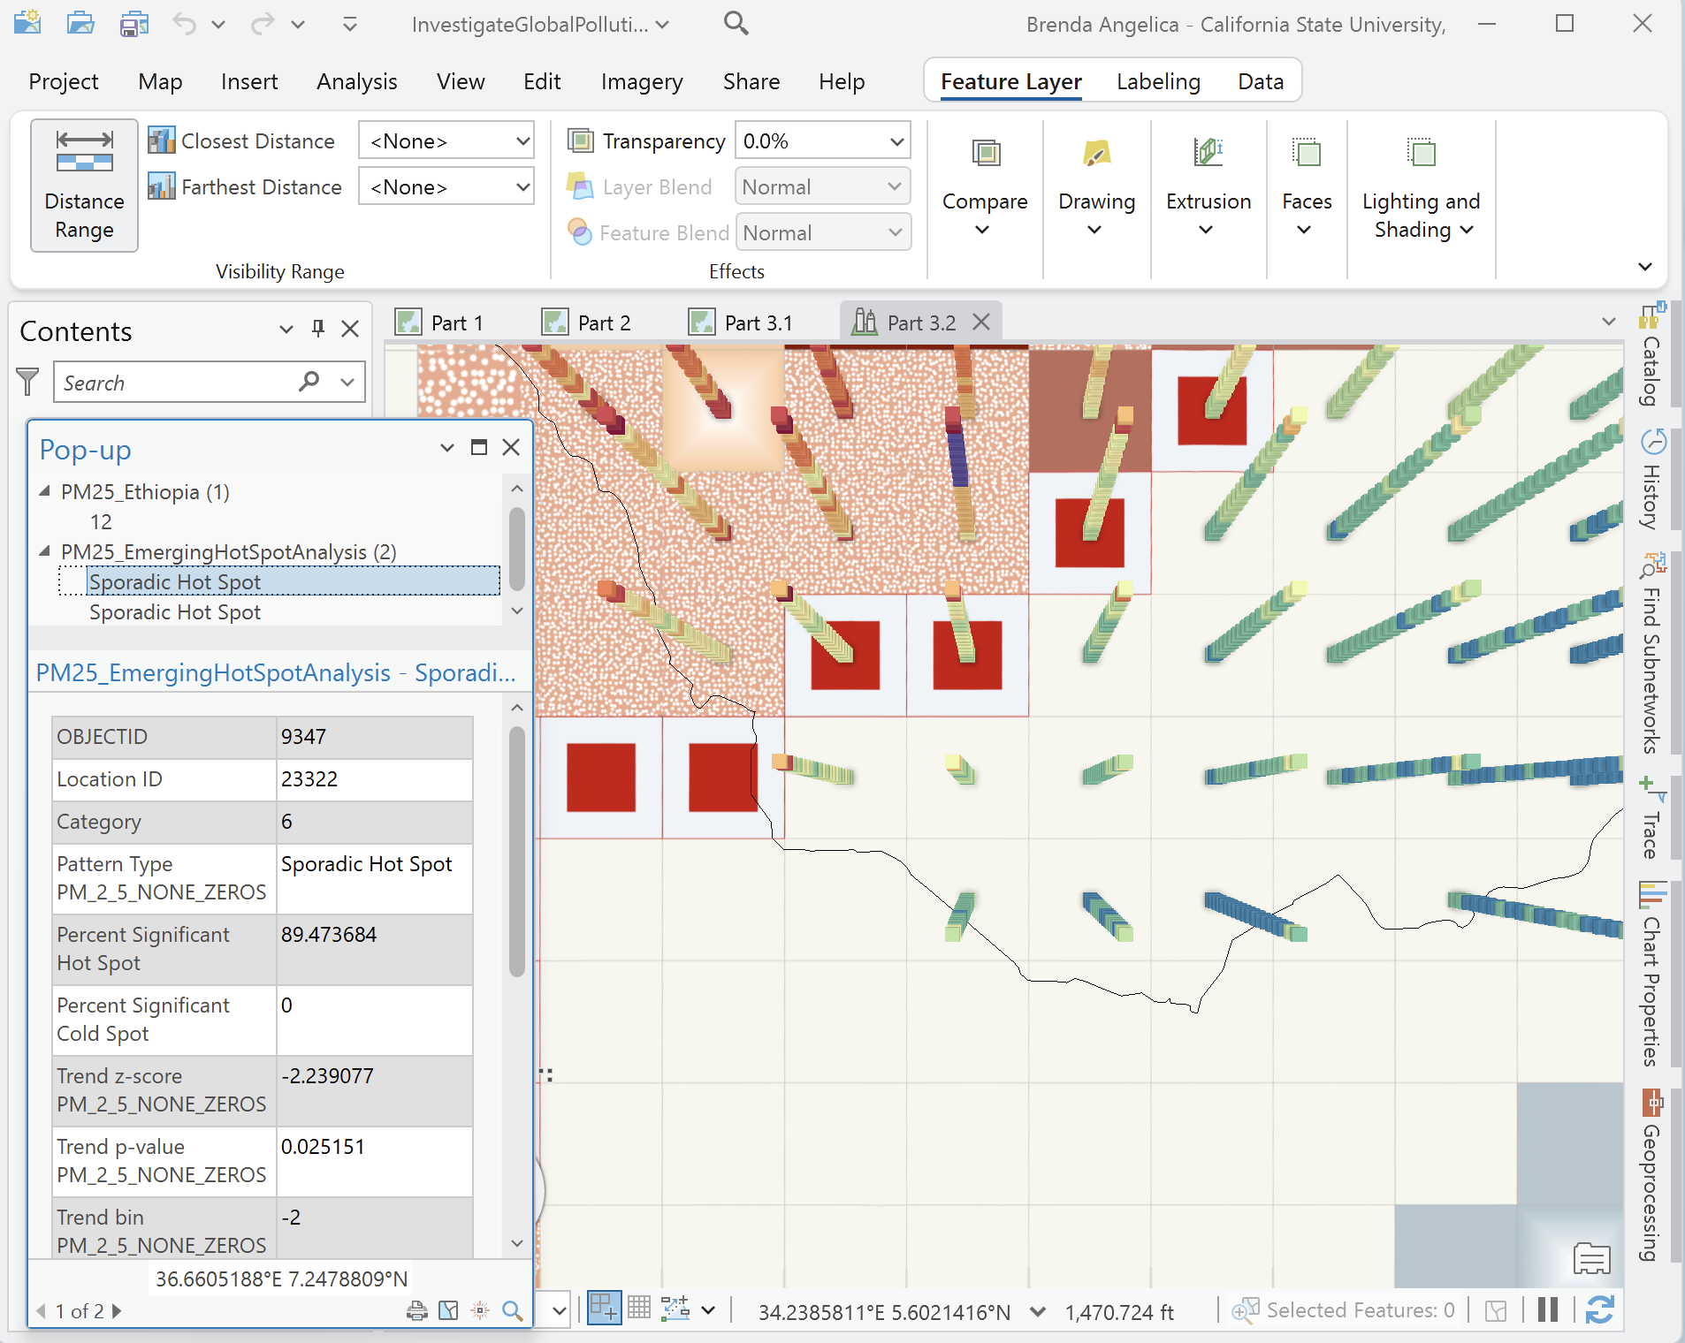Screen dimensions: 1685x1343
Task: Select feature 12 under PM25_Ethiopia
Action: (x=101, y=522)
